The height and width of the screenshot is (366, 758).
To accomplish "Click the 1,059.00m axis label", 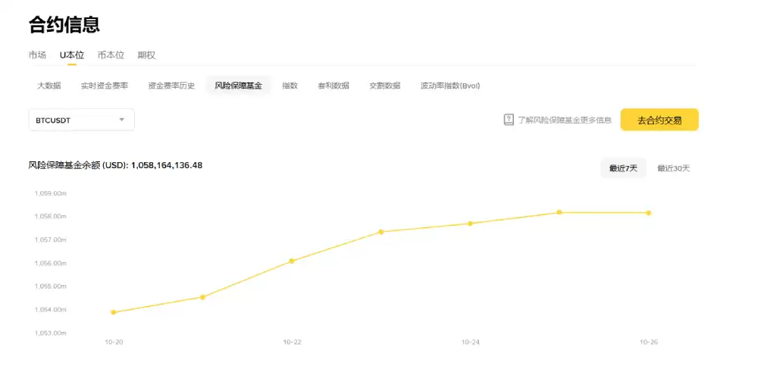I will click(51, 193).
